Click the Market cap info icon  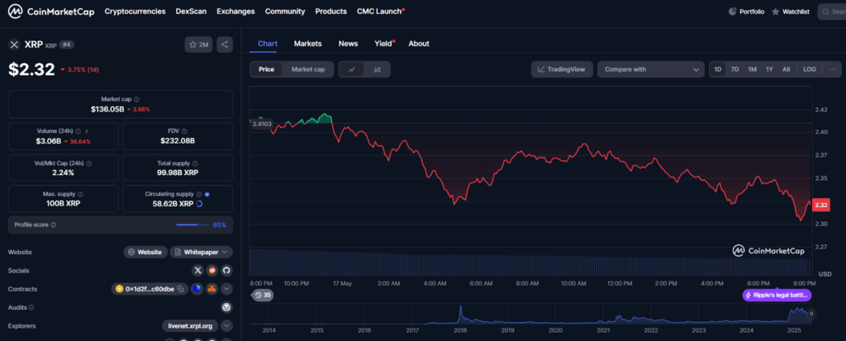[x=136, y=99]
